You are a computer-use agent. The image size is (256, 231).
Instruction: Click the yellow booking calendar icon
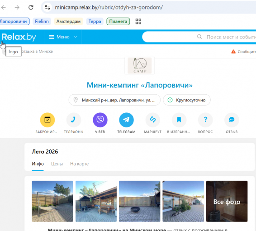(x=47, y=120)
